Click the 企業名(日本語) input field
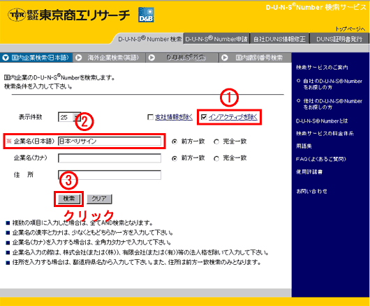This screenshot has height=306, width=370. 110,141
